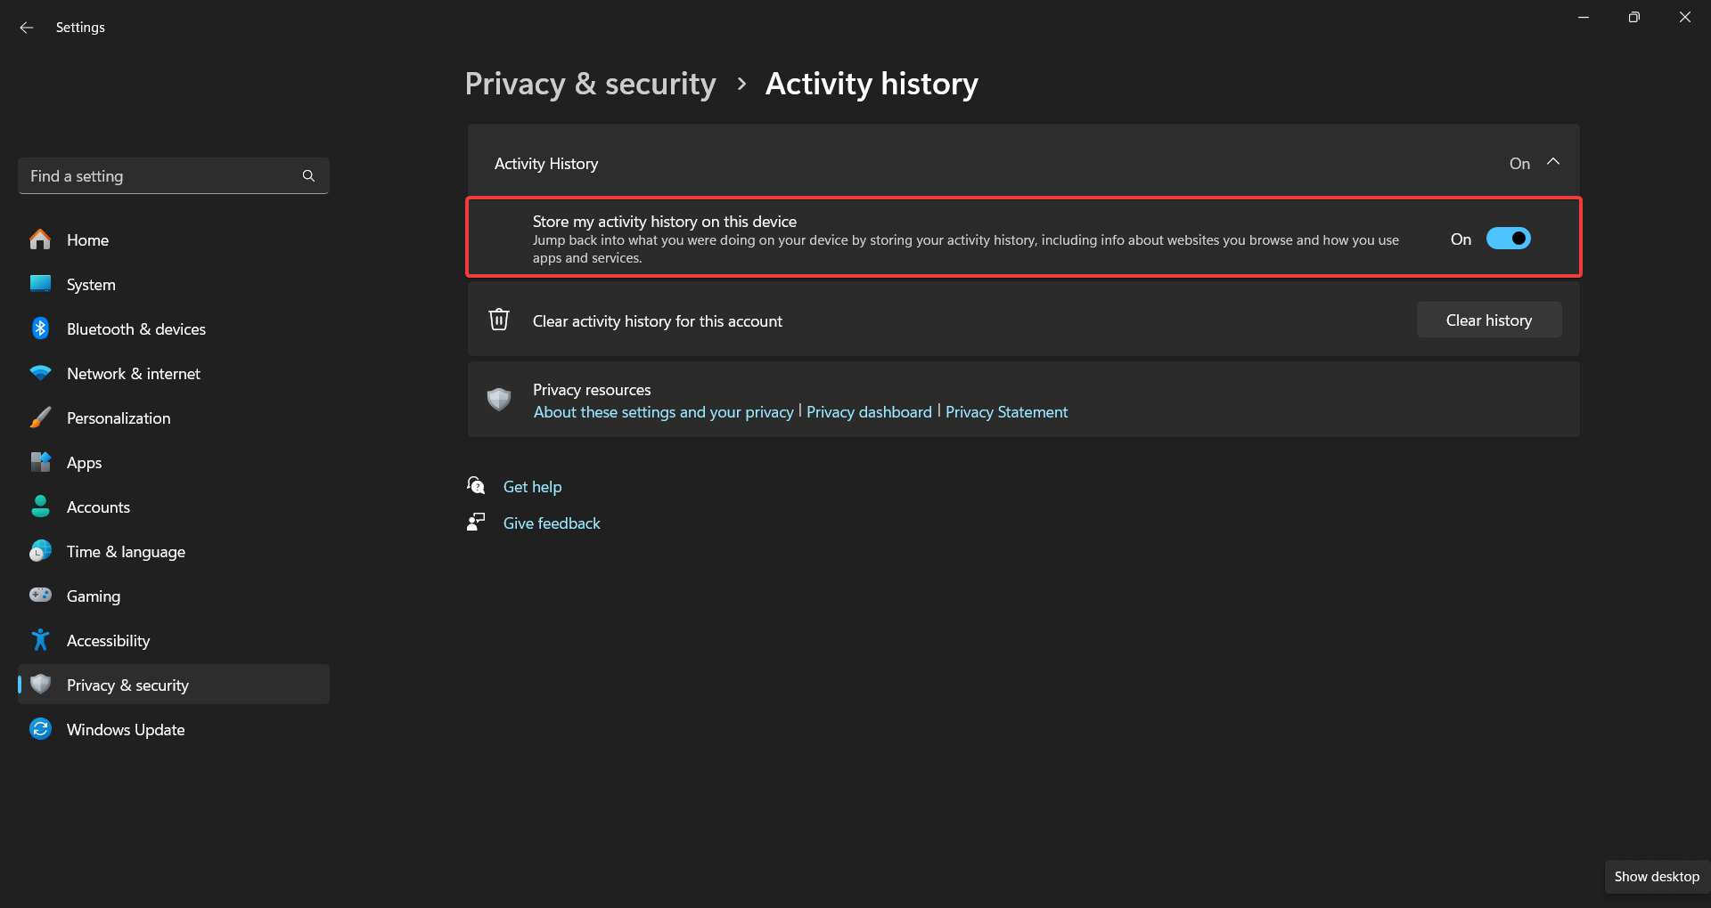The image size is (1711, 908).
Task: Click the Give feedback link
Action: pyautogui.click(x=552, y=523)
